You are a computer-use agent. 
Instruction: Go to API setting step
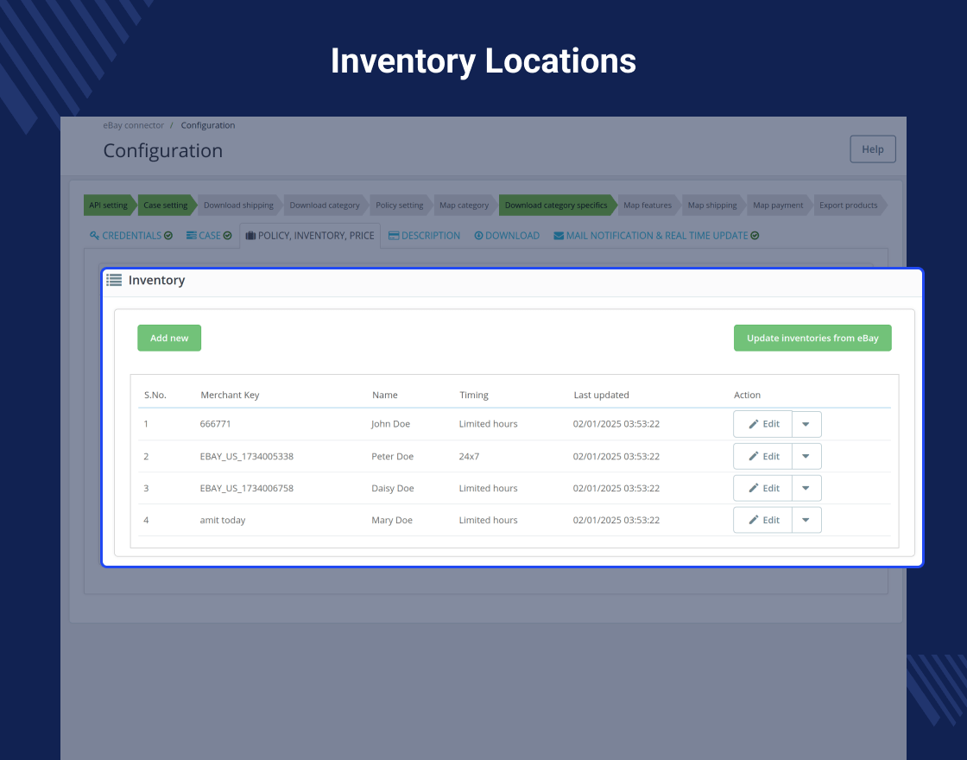point(109,206)
